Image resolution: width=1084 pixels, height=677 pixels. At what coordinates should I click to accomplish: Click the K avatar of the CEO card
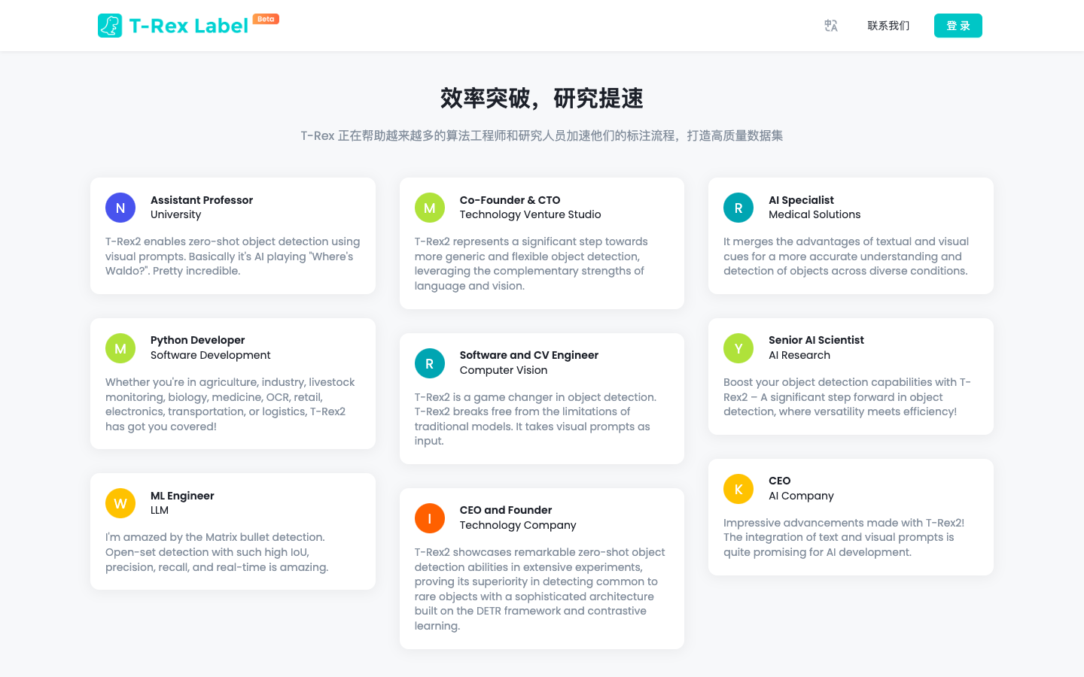(738, 489)
